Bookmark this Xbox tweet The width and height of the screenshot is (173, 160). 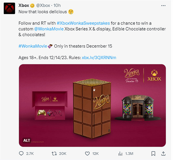pyautogui.click(x=153, y=153)
